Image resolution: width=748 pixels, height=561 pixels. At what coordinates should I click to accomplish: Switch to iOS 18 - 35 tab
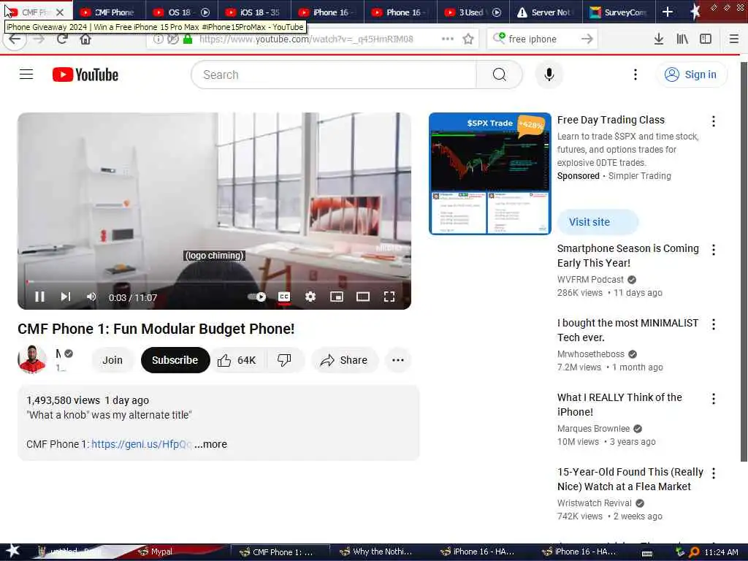click(x=254, y=12)
